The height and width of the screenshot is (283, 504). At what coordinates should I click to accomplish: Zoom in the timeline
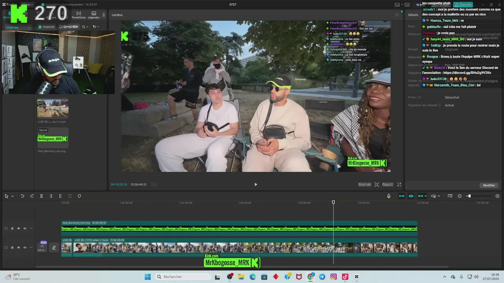coord(497,196)
